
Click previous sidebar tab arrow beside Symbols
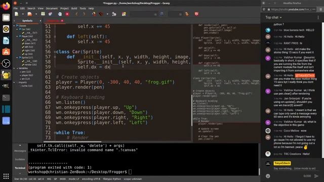14,21
